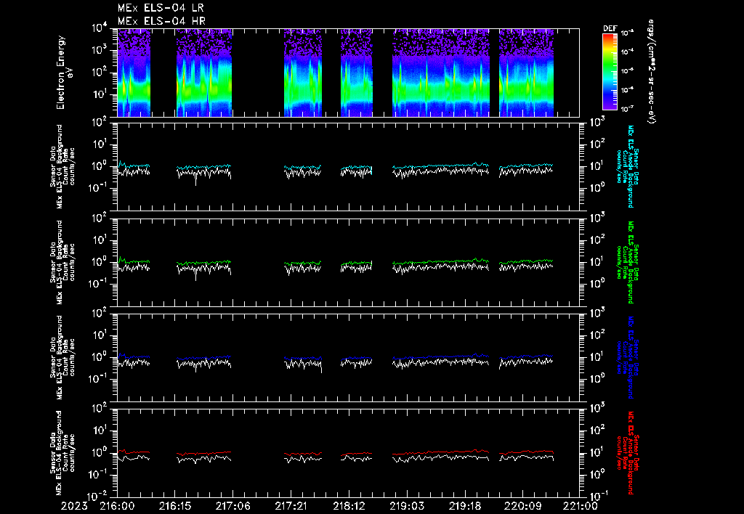This screenshot has width=744, height=514.
Task: Click the "DEF" label above the color bar
Action: click(x=610, y=28)
